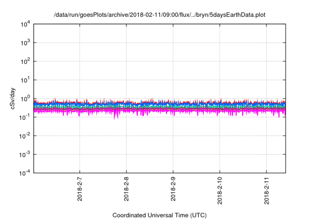Click the 2018-2-10 date tick label
The width and height of the screenshot is (315, 220).
(220, 191)
